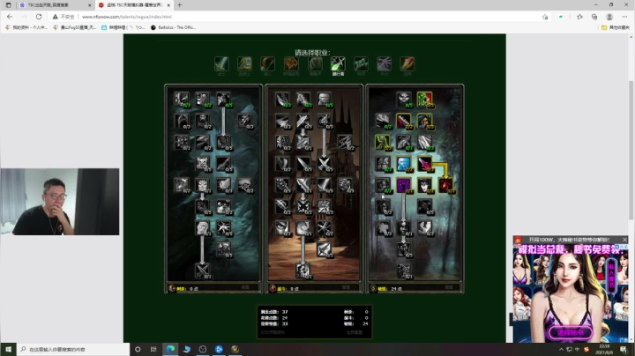Refresh the talent calculator page
635x356 pixels.
tap(39, 17)
